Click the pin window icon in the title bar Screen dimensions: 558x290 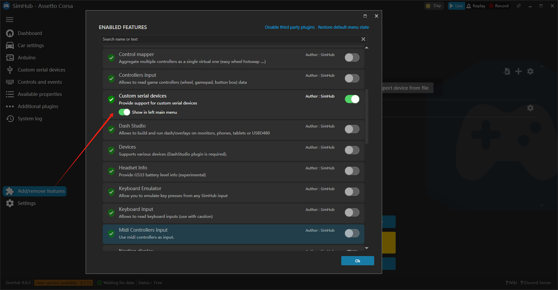point(519,6)
